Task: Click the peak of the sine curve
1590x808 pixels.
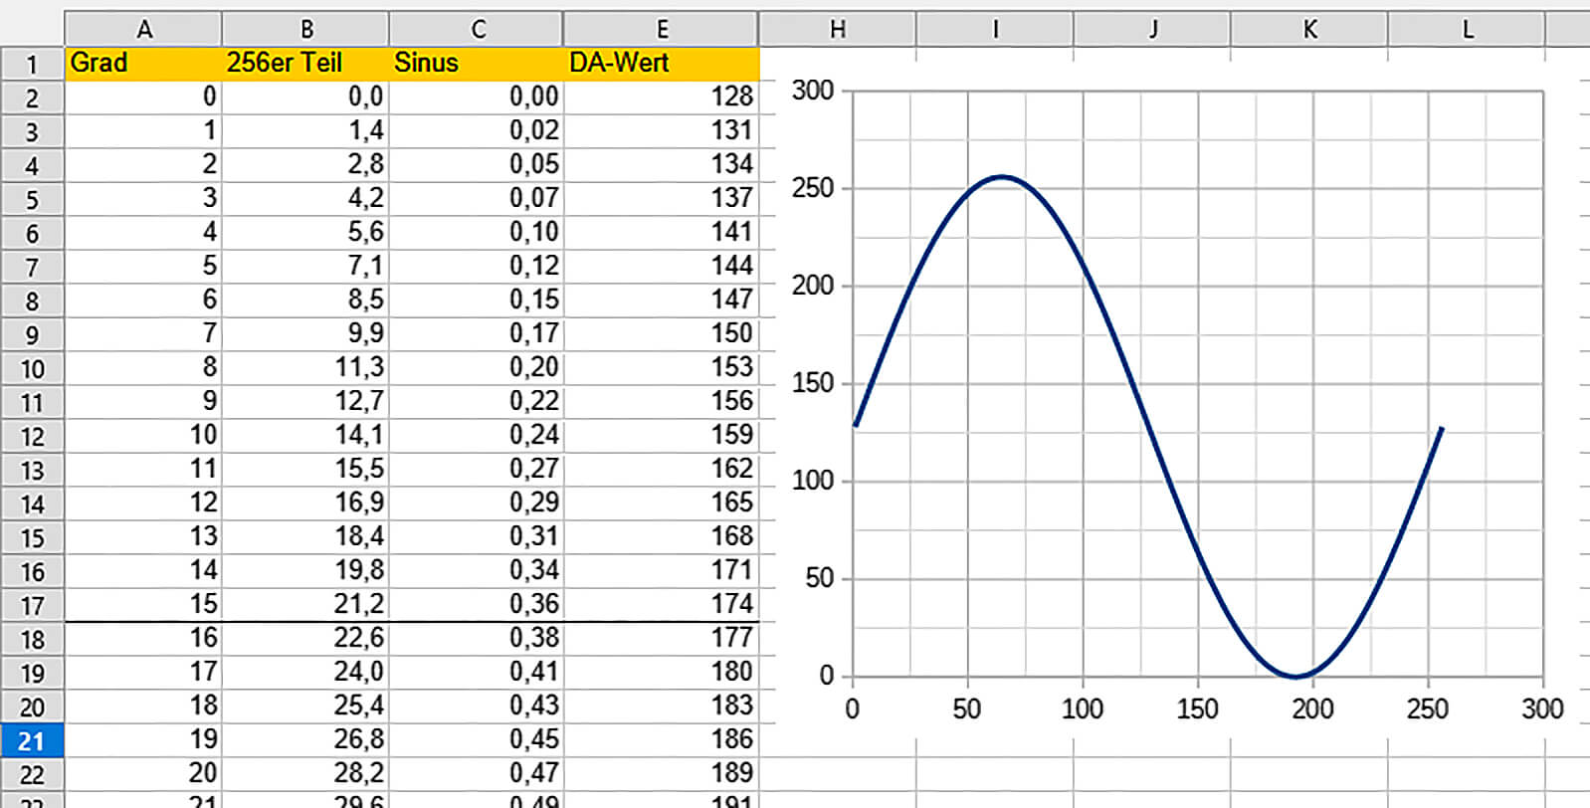Action: [x=1001, y=177]
